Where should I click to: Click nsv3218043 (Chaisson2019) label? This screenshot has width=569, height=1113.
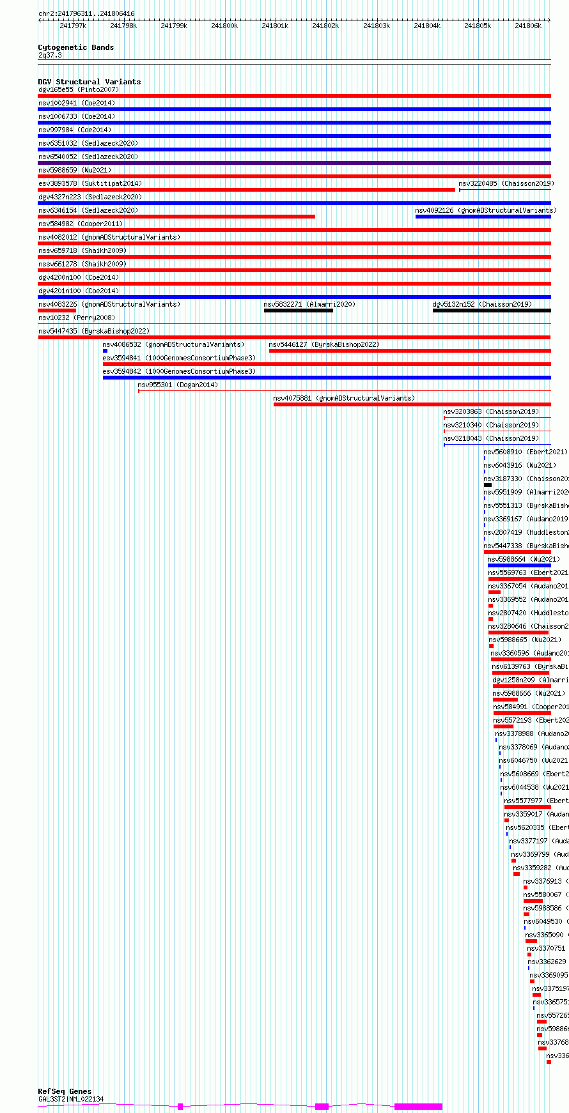click(491, 439)
